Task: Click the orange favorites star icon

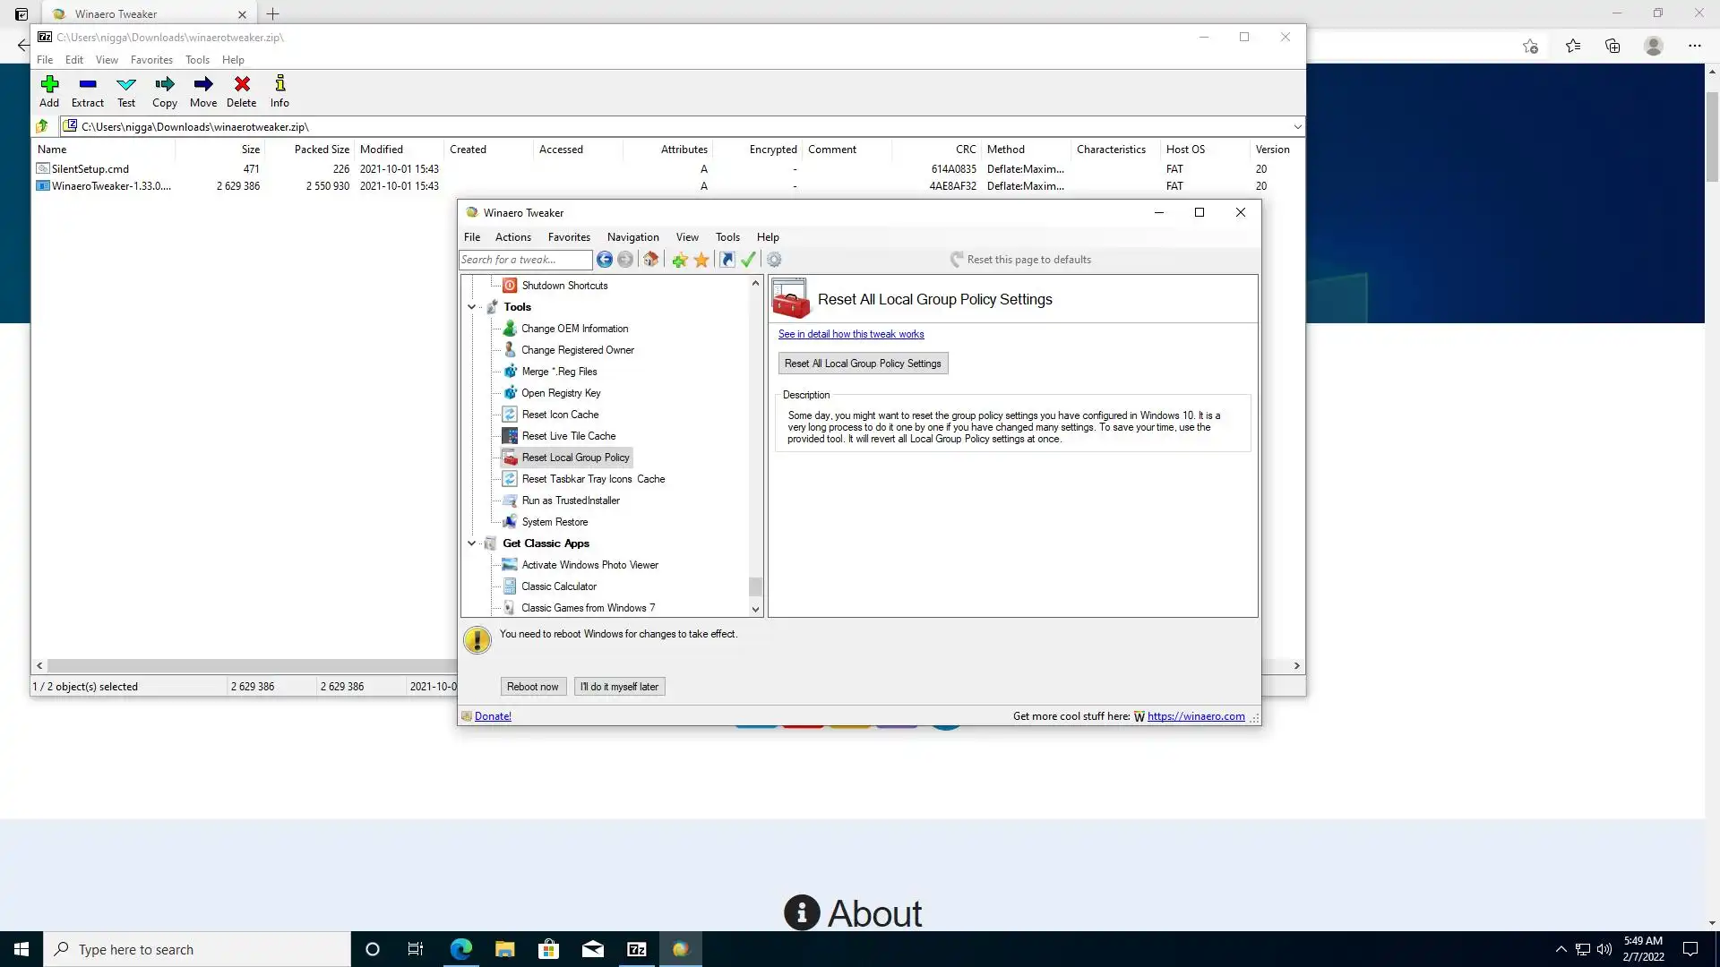Action: [x=701, y=260]
